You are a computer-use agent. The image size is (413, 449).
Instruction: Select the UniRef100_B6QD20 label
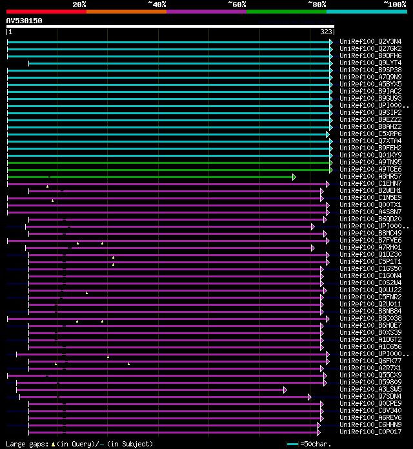coord(370,219)
